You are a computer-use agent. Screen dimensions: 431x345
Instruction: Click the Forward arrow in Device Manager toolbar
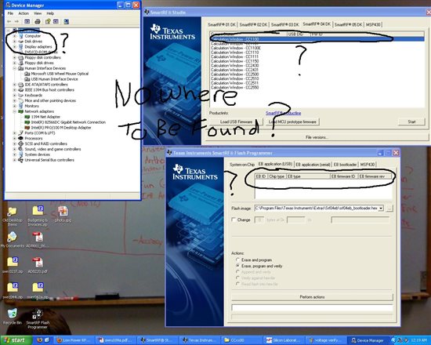(16, 21)
